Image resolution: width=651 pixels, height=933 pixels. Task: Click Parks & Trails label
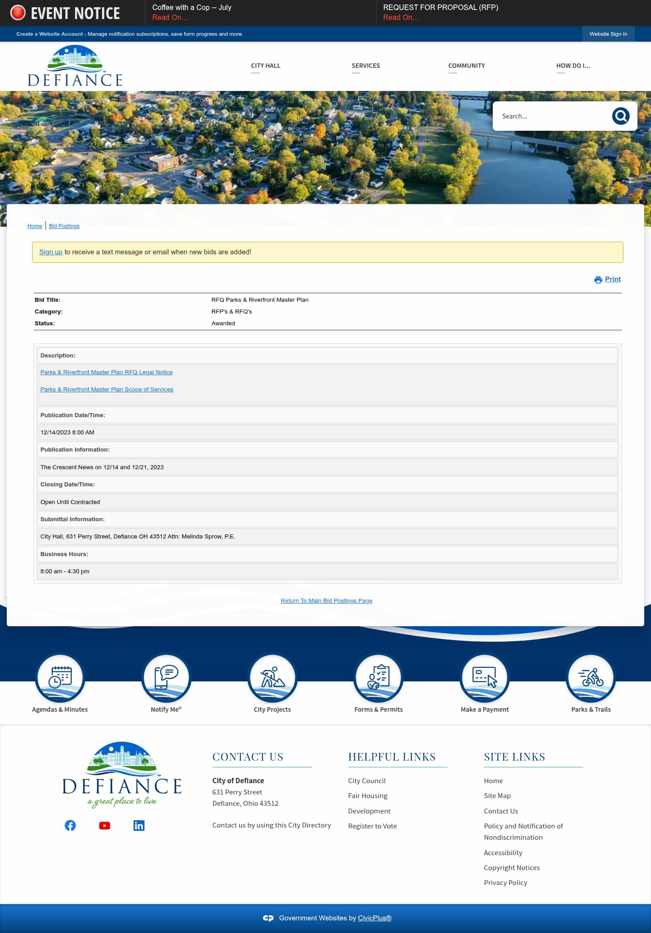click(x=591, y=709)
